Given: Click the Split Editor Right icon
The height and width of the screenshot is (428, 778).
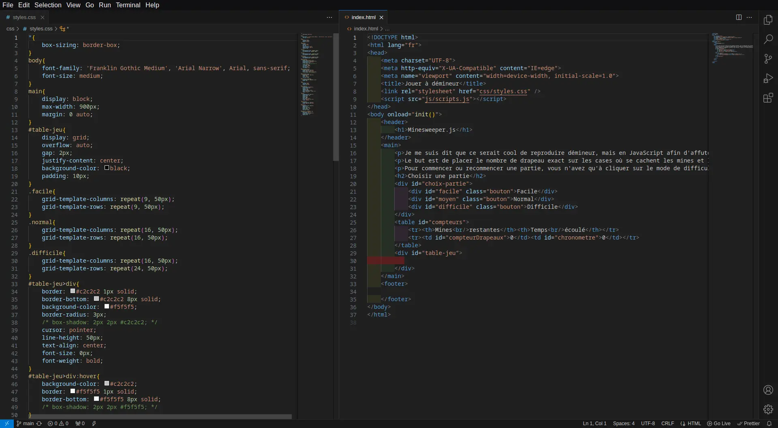Looking at the screenshot, I should click(x=739, y=17).
